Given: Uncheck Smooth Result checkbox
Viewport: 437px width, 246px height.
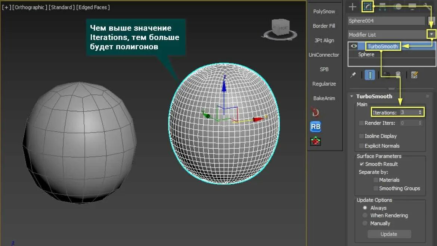Looking at the screenshot, I should point(362,164).
